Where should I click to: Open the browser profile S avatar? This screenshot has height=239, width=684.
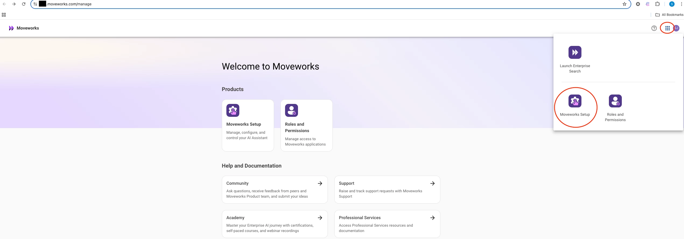(x=672, y=4)
